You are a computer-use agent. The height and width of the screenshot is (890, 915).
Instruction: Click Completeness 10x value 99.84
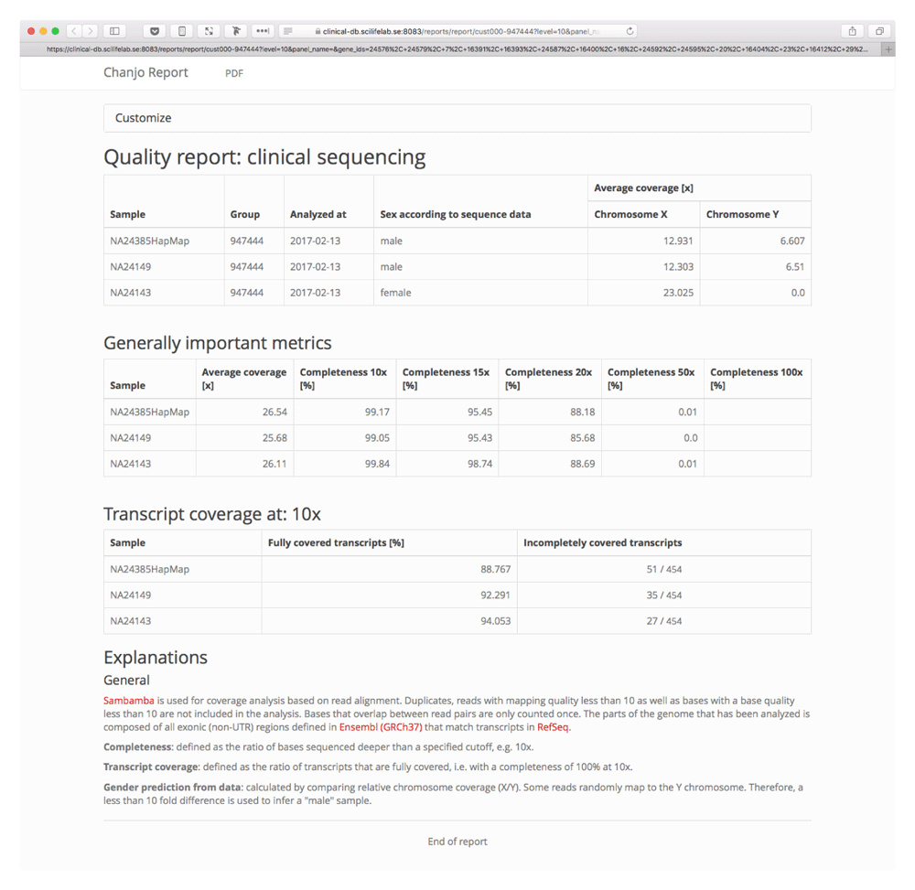pyautogui.click(x=377, y=464)
